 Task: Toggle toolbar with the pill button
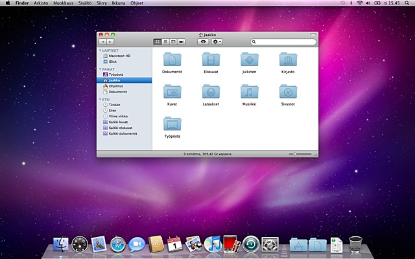[x=313, y=34]
